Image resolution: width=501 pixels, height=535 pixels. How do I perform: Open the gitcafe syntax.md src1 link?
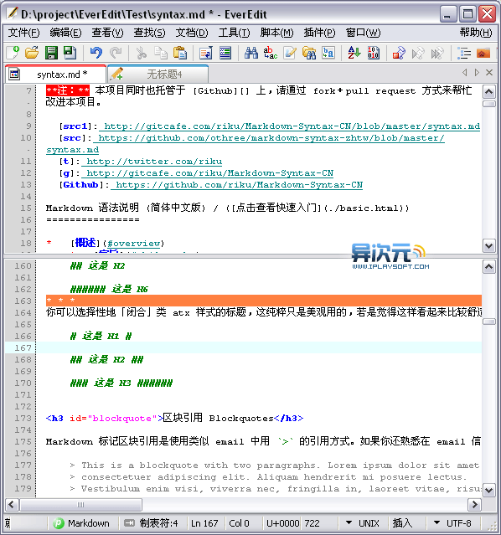click(x=292, y=126)
